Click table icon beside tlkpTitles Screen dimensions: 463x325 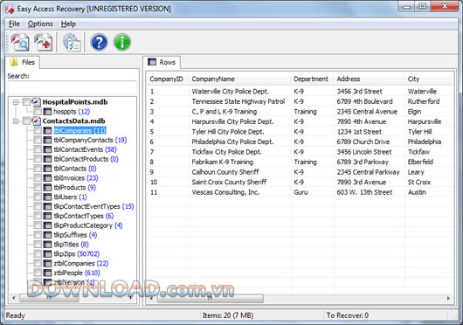click(47, 244)
